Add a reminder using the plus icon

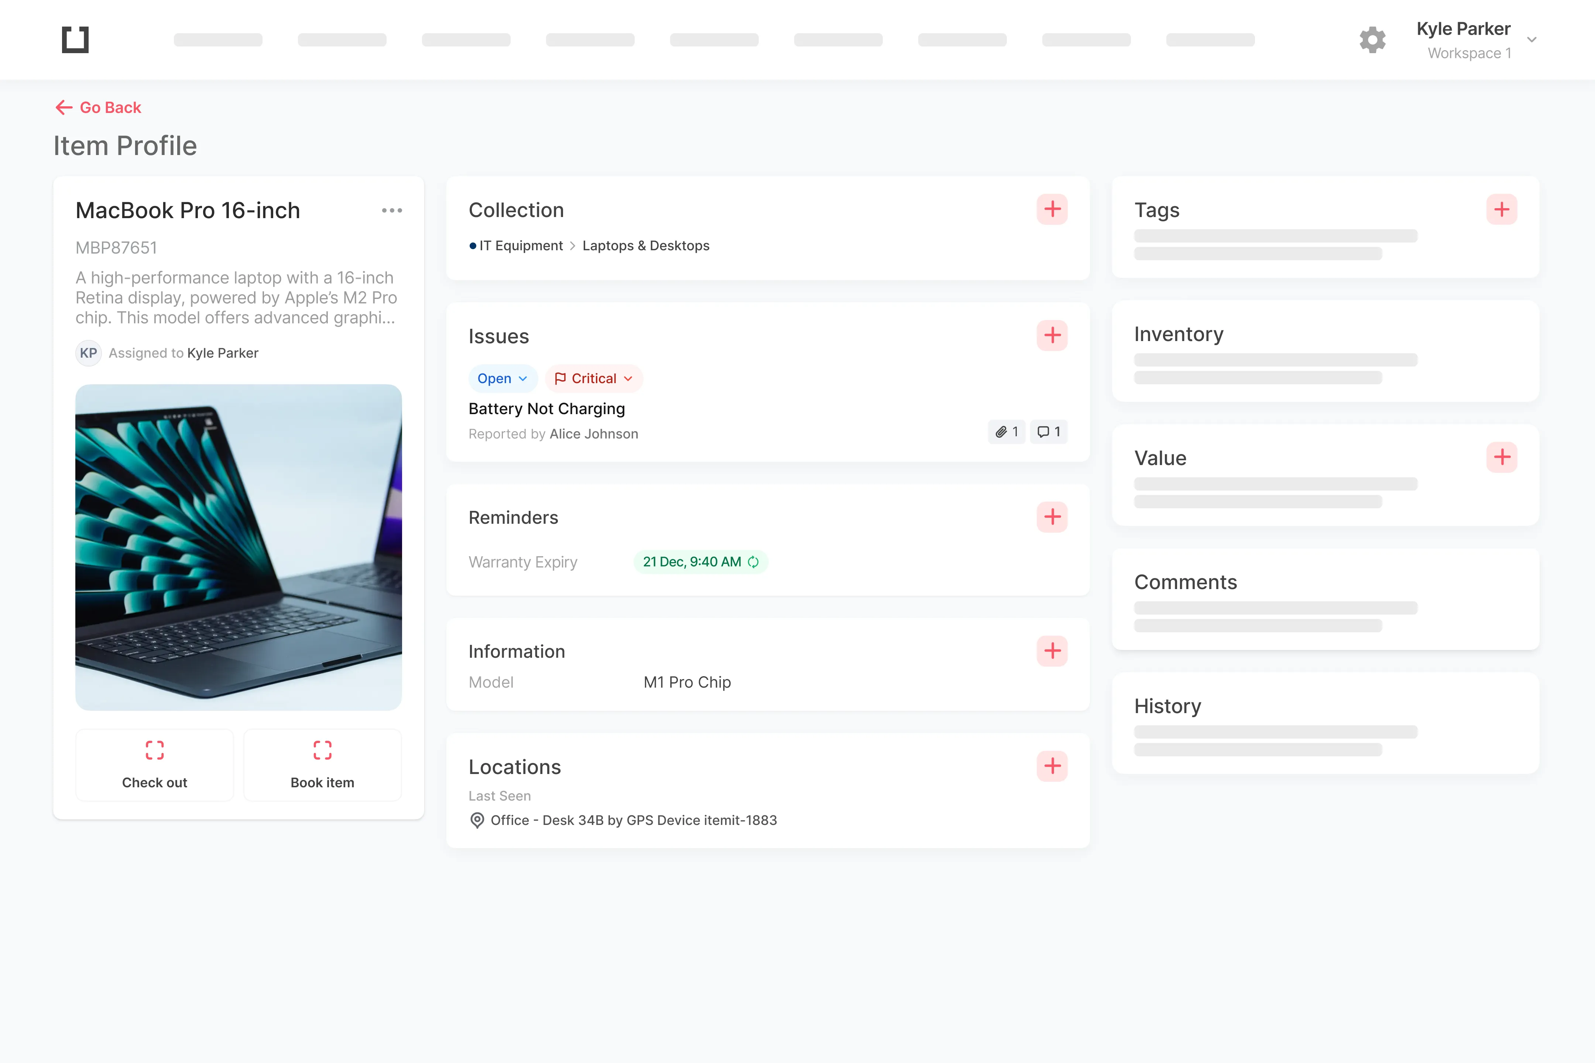pyautogui.click(x=1052, y=517)
